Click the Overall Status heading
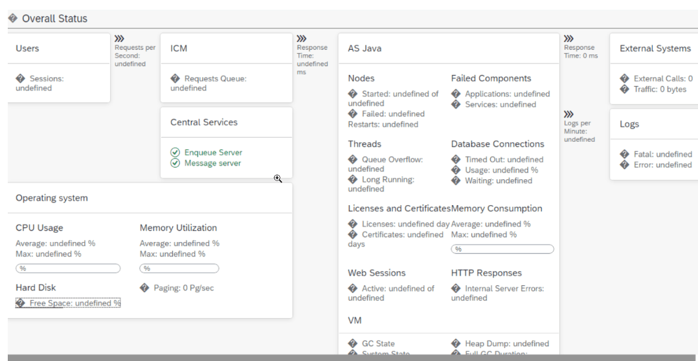The width and height of the screenshot is (698, 361). coord(55,18)
